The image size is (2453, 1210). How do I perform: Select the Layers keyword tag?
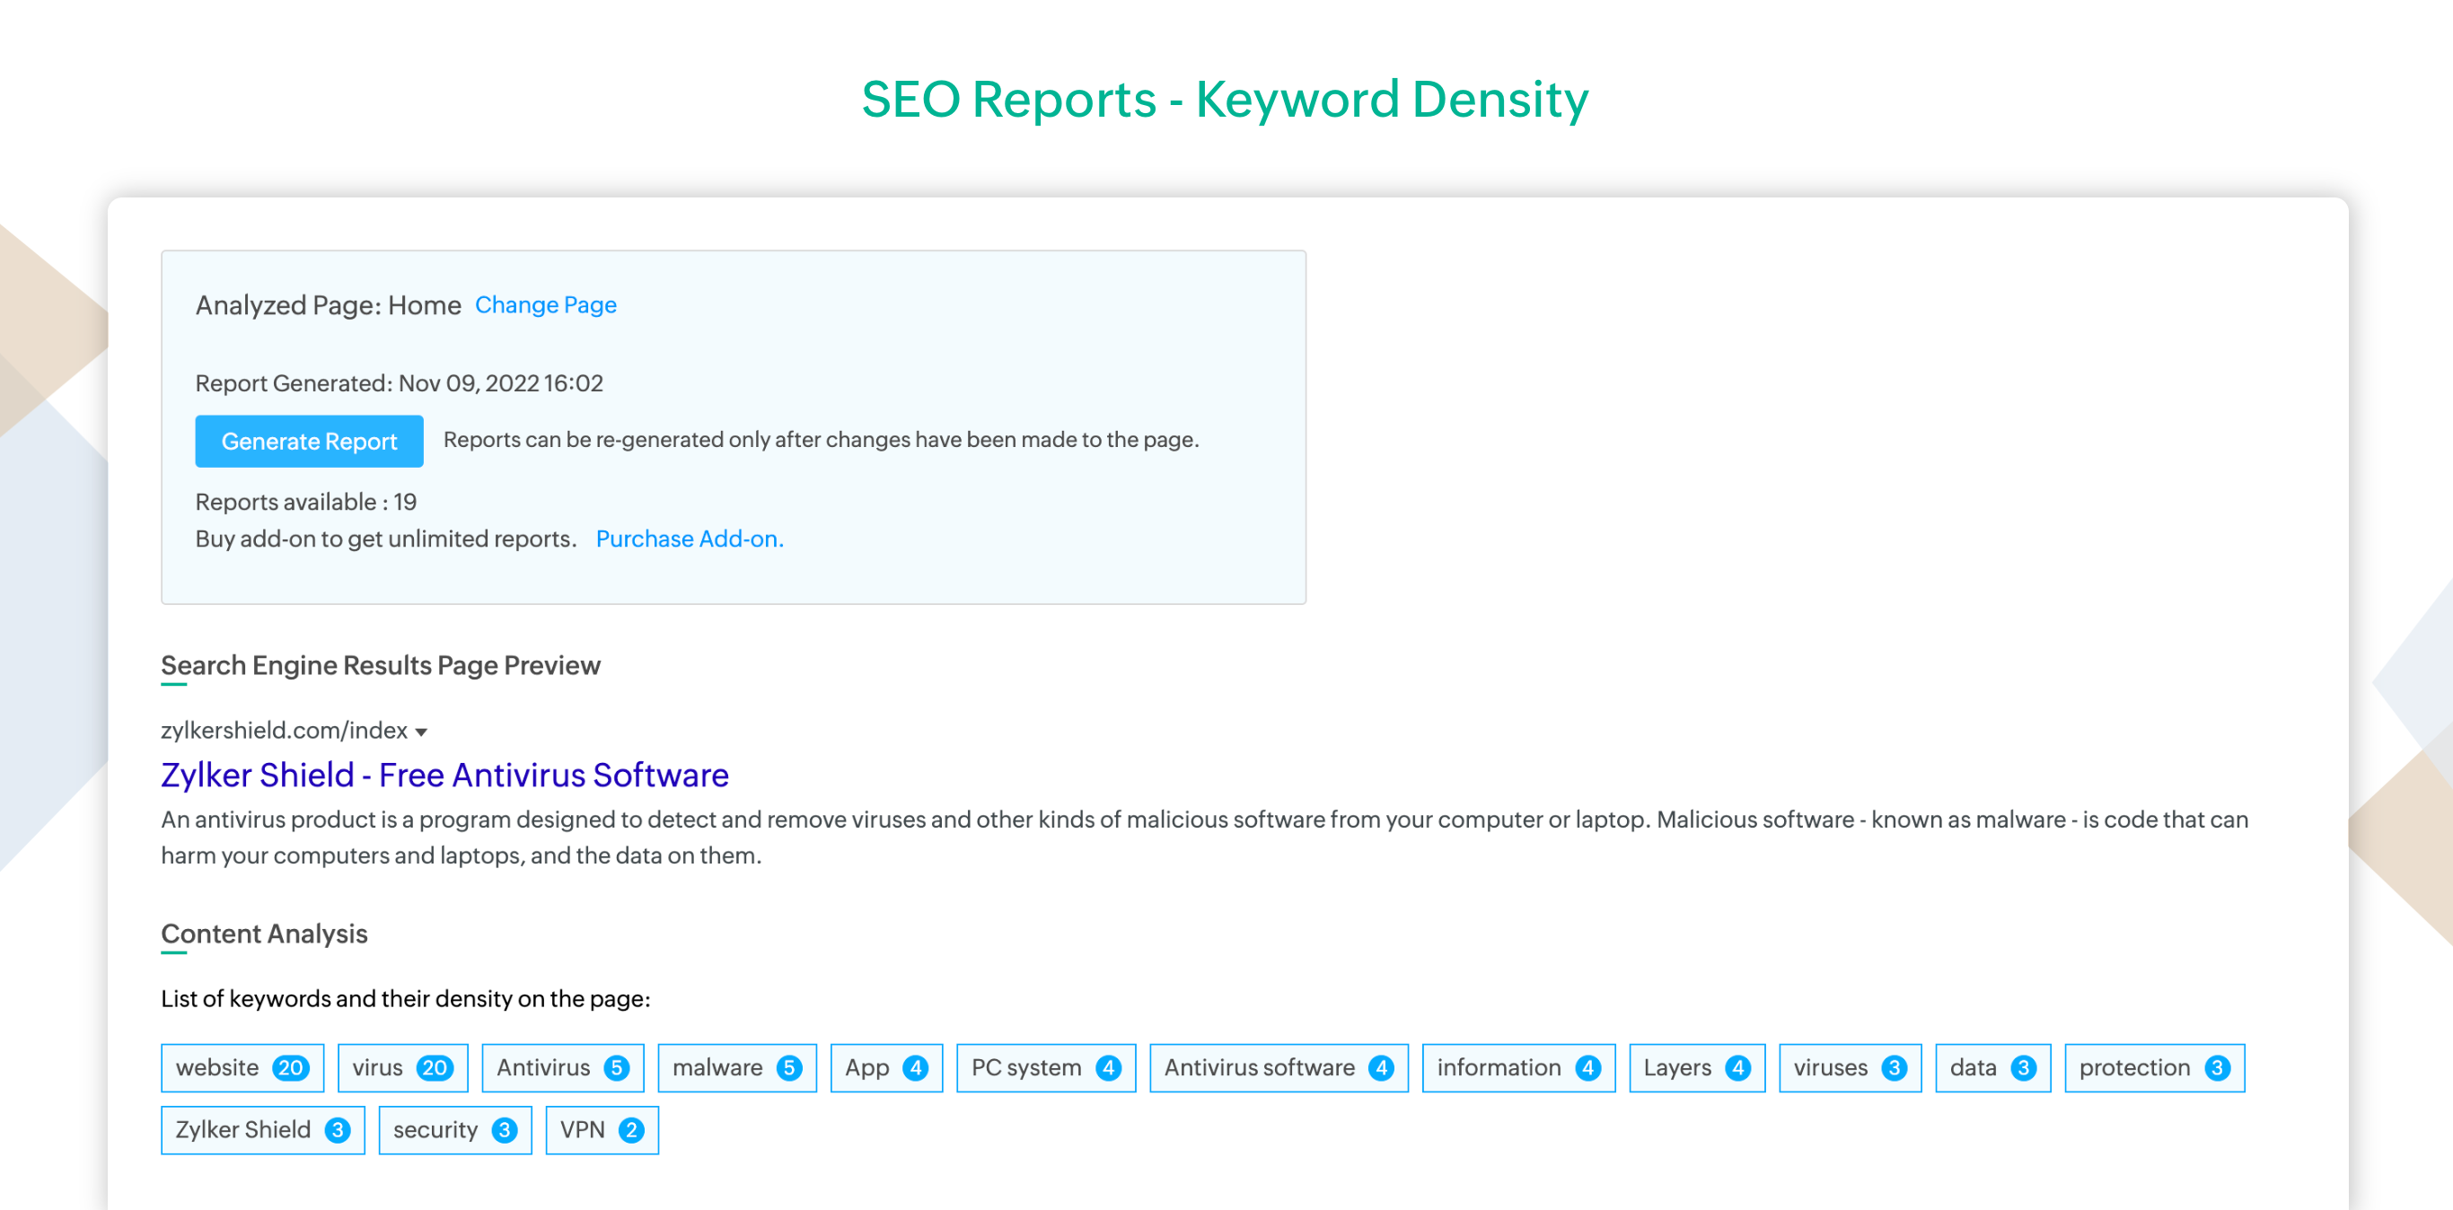1696,1067
